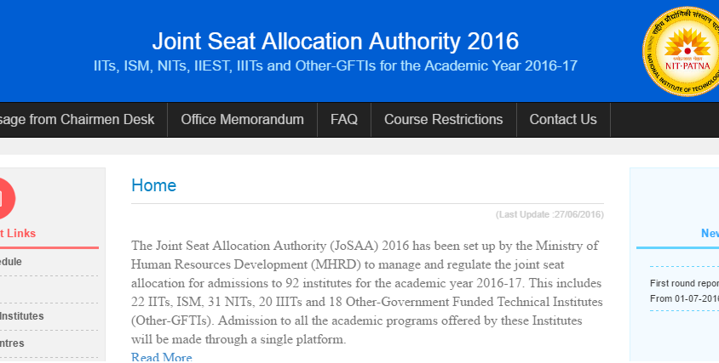Click the From 01-07-2016 news date line

(684, 298)
